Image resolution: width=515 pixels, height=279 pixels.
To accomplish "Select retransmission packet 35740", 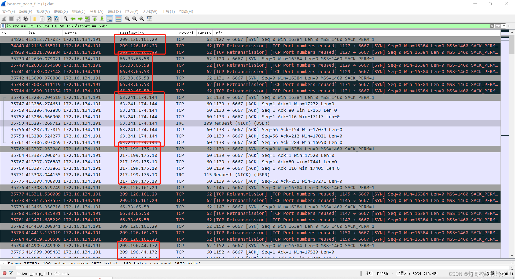I will [250, 65].
